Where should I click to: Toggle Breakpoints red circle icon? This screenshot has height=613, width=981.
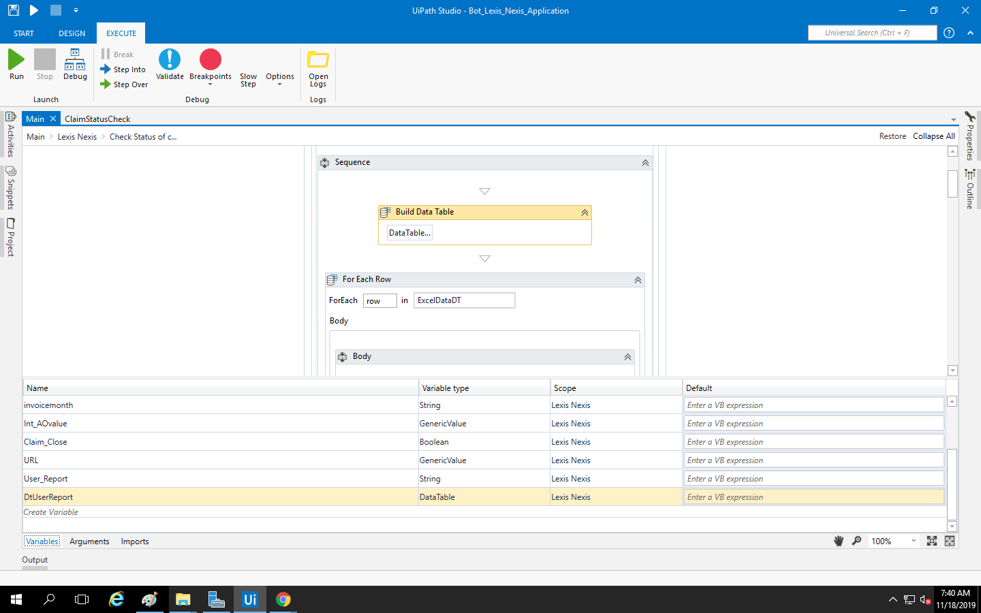coord(211,60)
